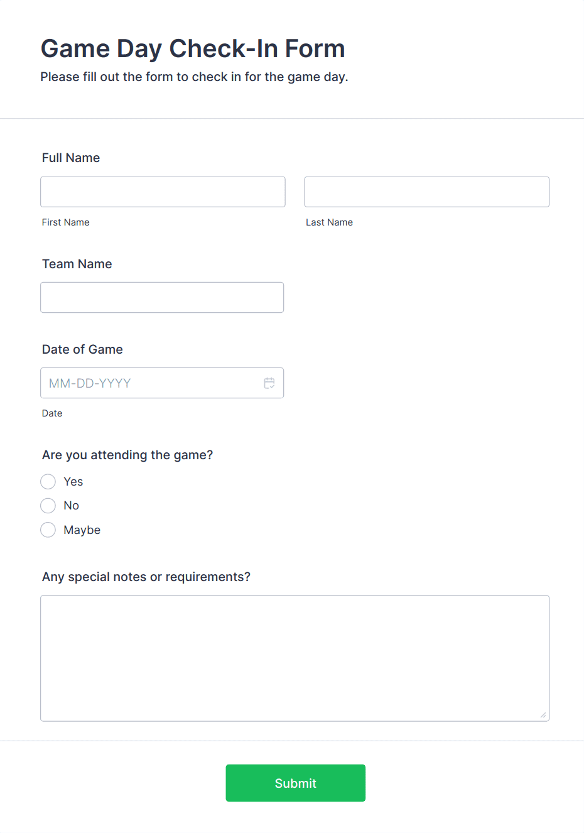Viewport: 584px width, 833px height.
Task: Choose No for attending the game
Action: [48, 505]
